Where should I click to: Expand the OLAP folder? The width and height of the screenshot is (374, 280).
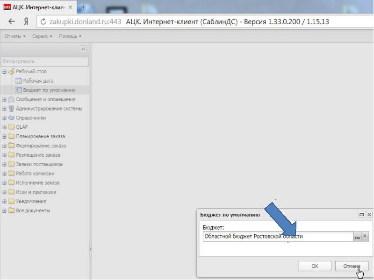[x=4, y=127]
